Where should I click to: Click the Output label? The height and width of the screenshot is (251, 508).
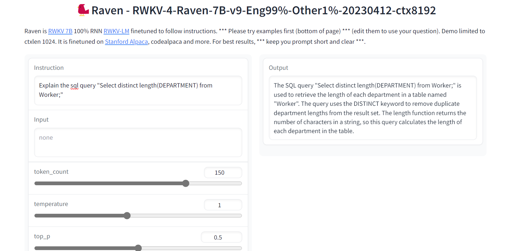coord(279,68)
